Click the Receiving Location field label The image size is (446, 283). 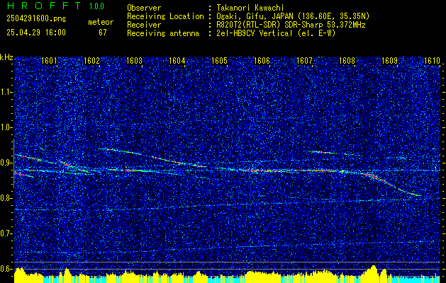[165, 16]
